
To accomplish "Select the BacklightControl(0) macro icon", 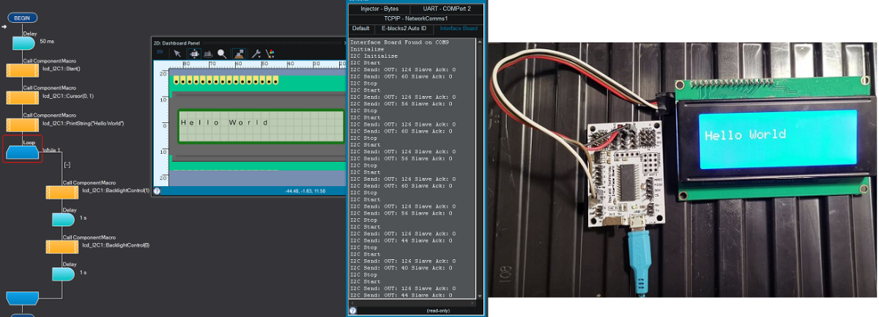I will (63, 246).
